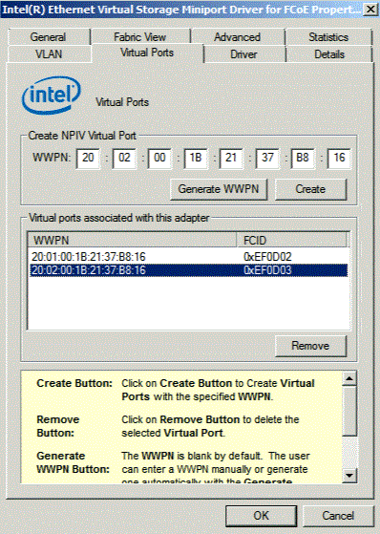Click the WWPN column header

(x=132, y=241)
